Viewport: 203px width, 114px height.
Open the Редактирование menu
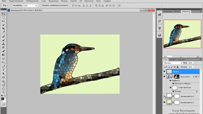click(16, 1)
